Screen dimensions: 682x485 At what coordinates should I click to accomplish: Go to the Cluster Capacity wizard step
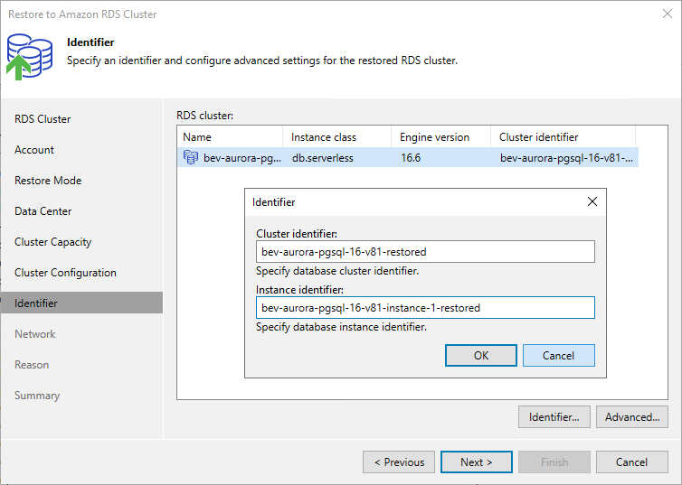[x=53, y=242]
